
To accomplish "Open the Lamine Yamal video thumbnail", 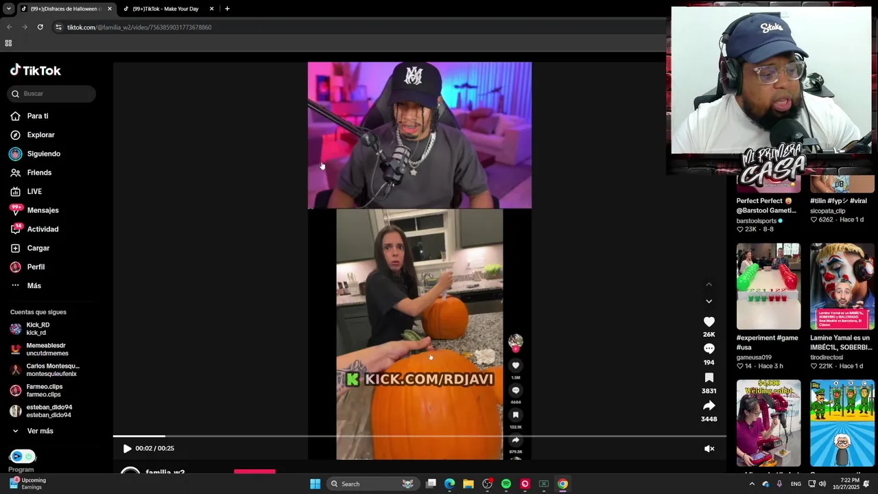I will click(842, 286).
